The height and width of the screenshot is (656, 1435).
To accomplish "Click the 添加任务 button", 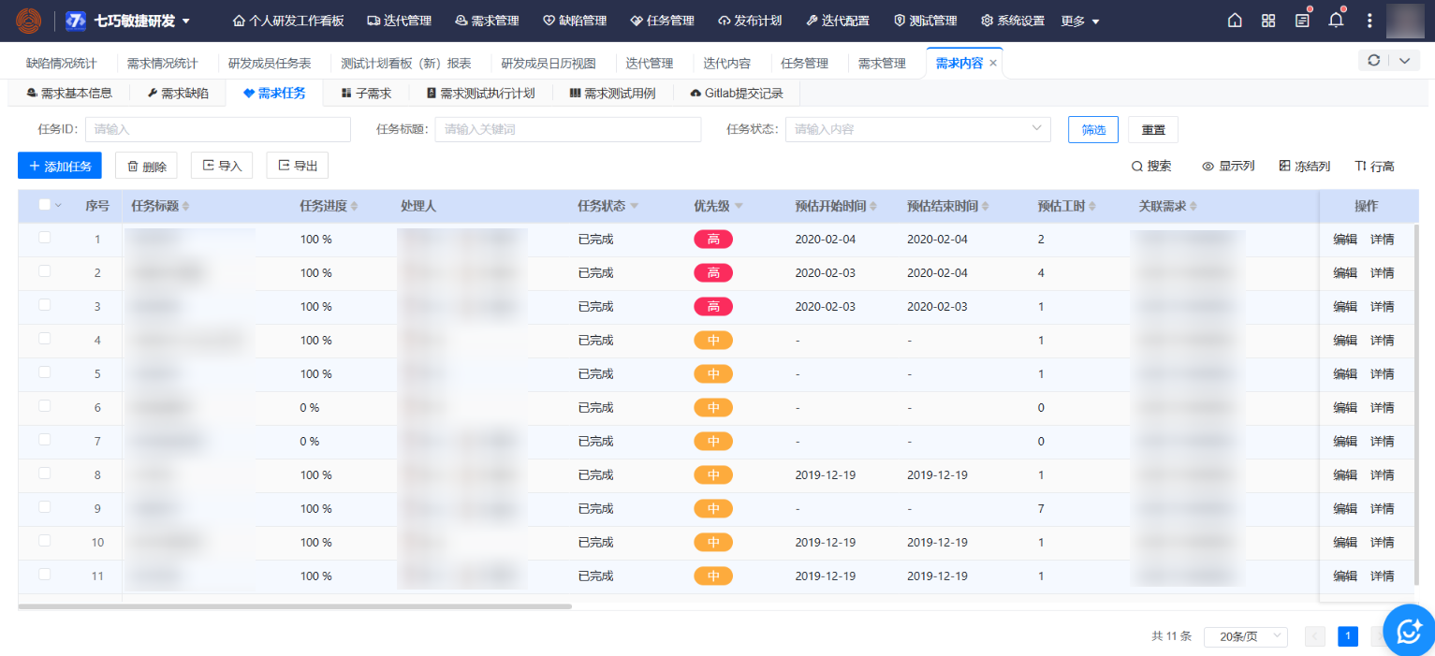I will 60,167.
